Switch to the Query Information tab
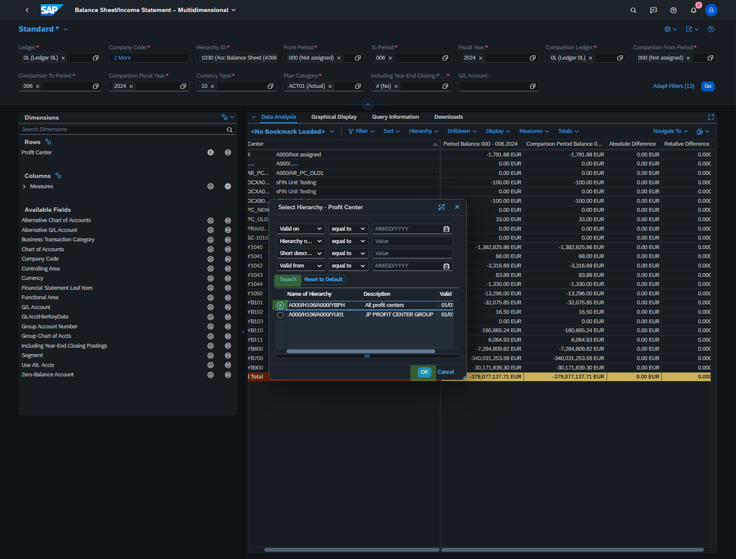The image size is (736, 559). click(395, 117)
